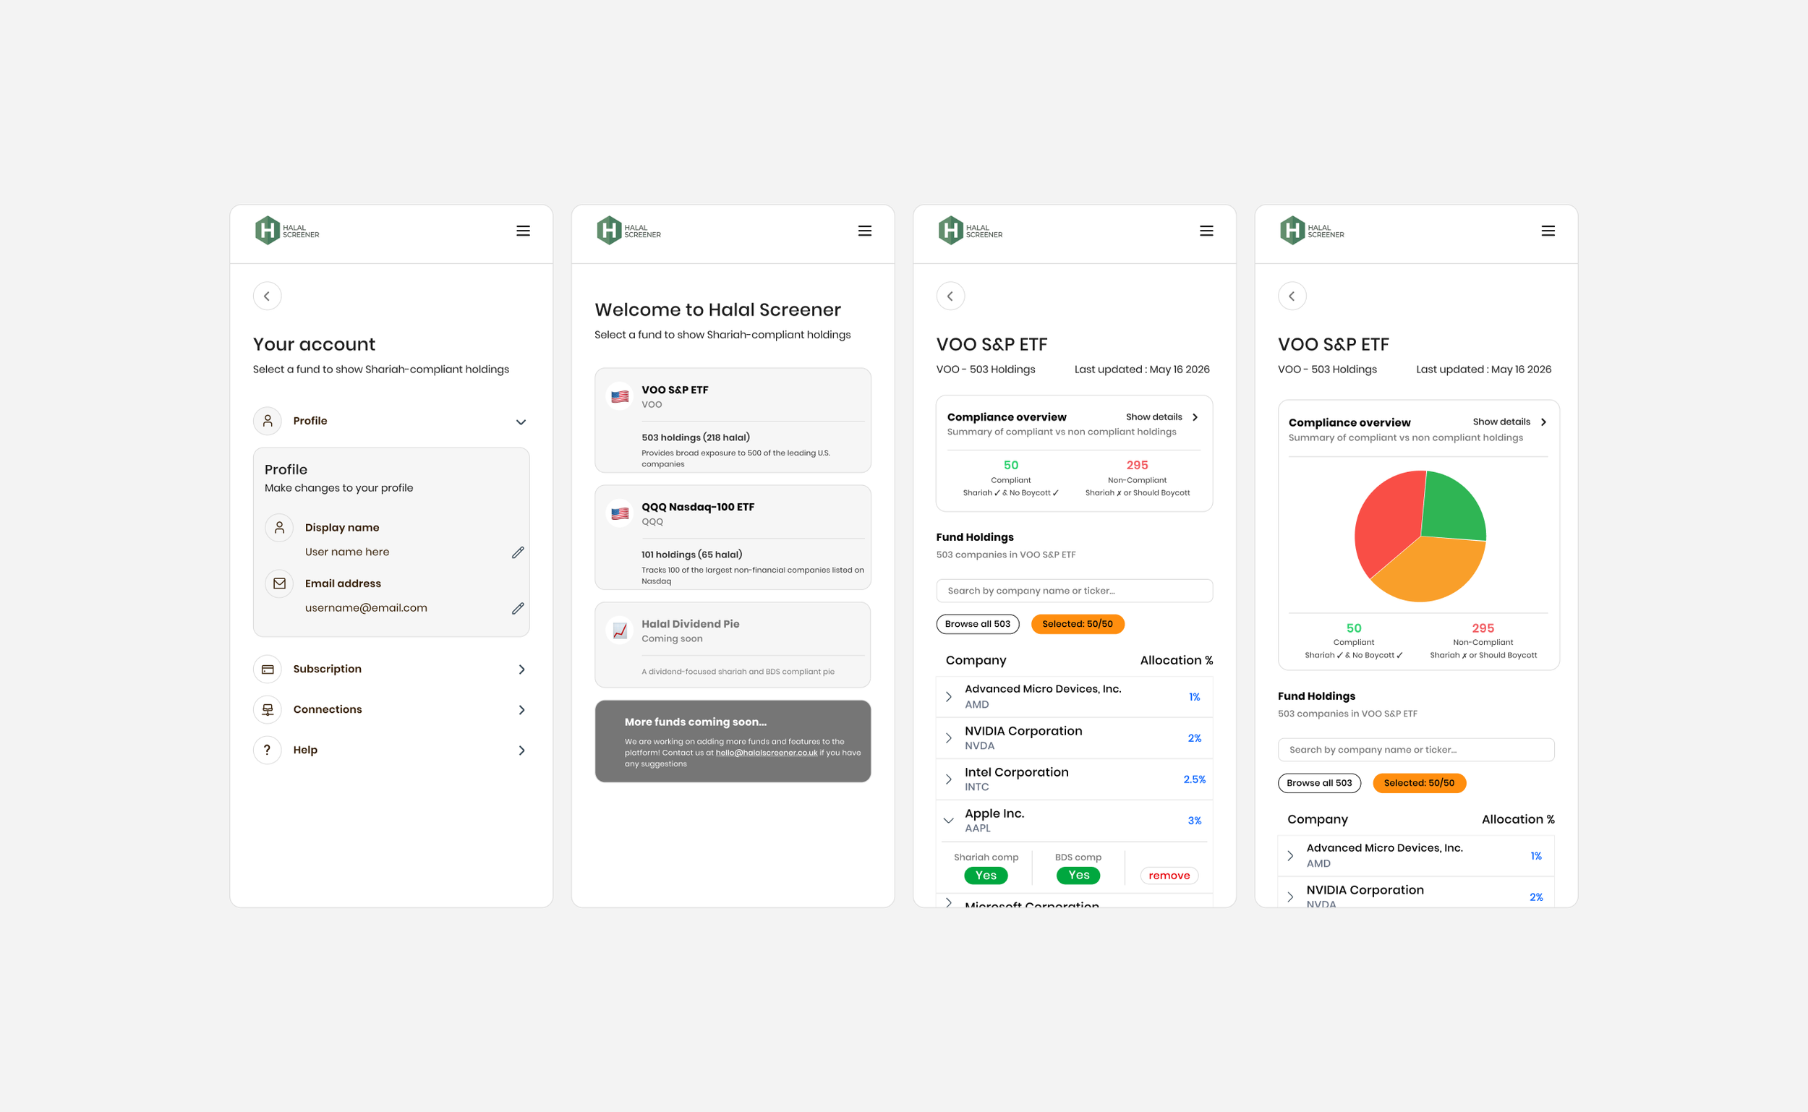Collapse the Apple Inc. row

(949, 820)
